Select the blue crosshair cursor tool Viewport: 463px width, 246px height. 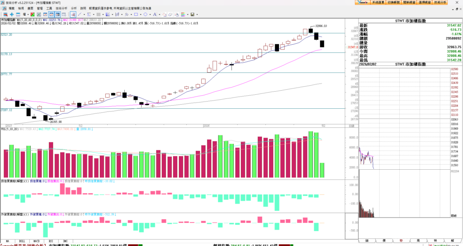[x=12, y=14]
